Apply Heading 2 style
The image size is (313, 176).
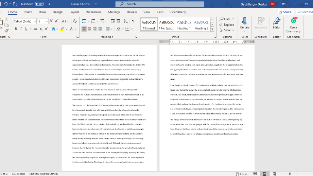201,24
